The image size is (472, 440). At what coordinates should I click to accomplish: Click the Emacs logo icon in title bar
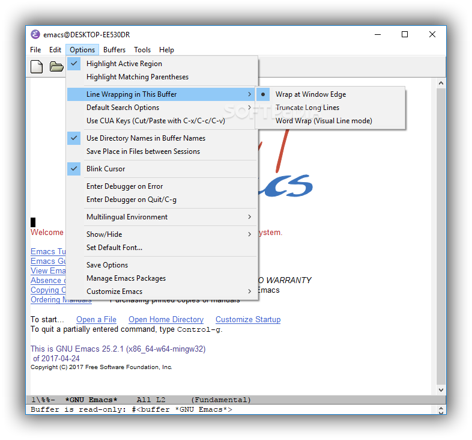pyautogui.click(x=35, y=34)
